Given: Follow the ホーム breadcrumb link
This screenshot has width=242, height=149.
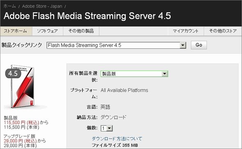Looking at the screenshot, I should [x=9, y=6].
